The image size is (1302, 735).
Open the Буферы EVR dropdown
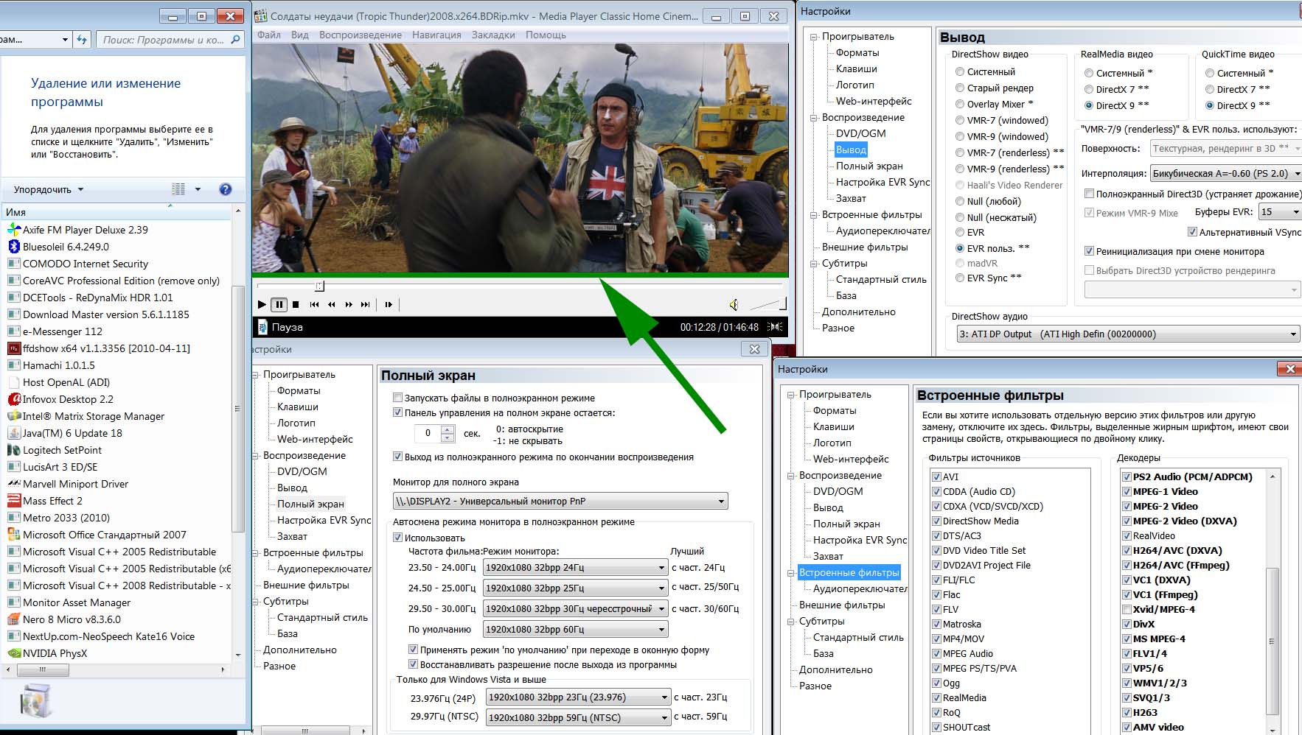(x=1281, y=211)
